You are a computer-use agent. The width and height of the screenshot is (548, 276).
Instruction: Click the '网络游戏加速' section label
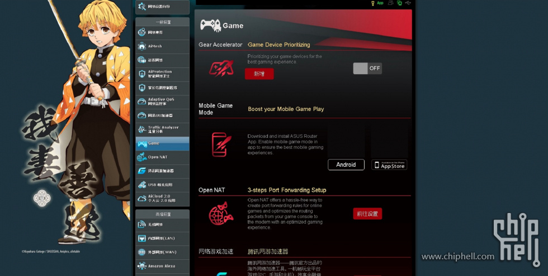coord(216,251)
